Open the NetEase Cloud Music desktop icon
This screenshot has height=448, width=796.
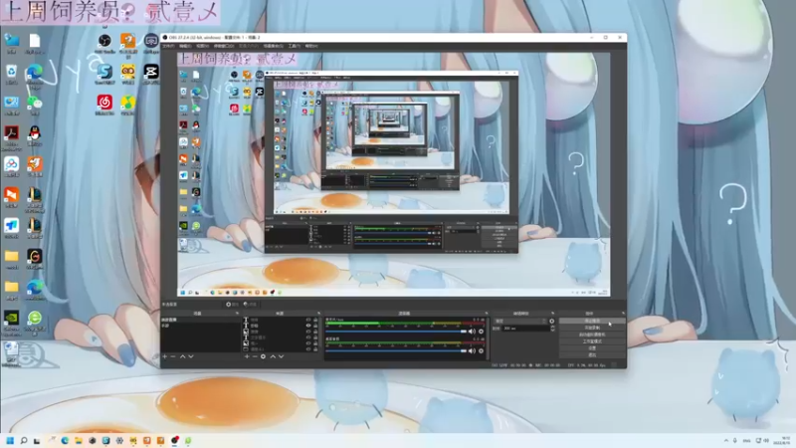coord(104,105)
